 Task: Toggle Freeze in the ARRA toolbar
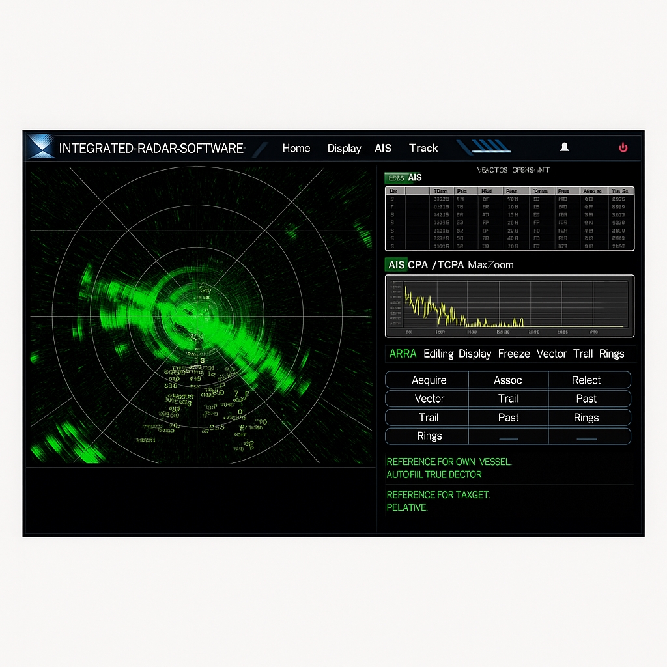[514, 354]
